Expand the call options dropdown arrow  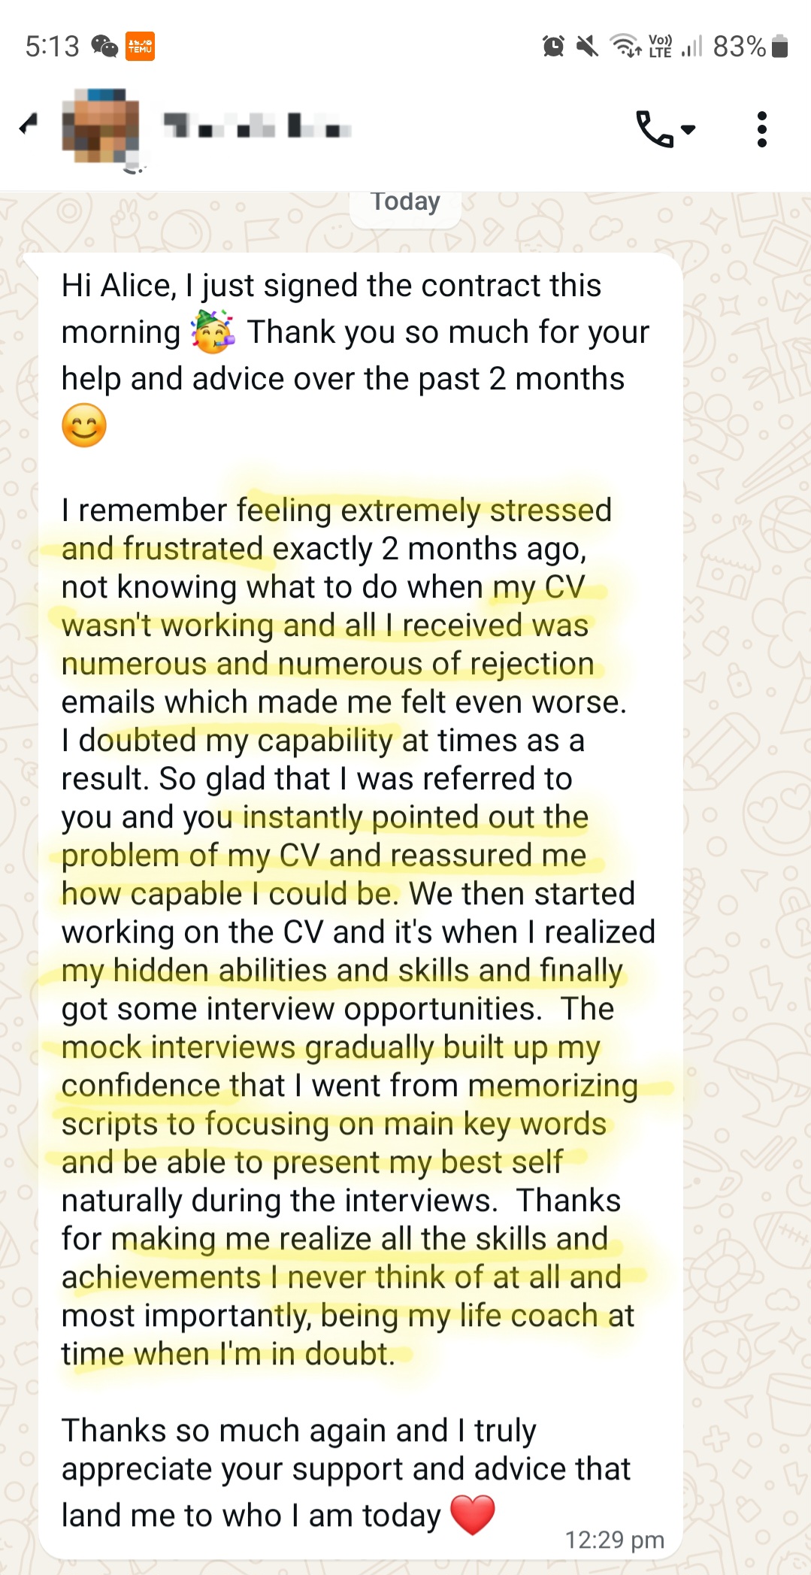[x=686, y=131]
